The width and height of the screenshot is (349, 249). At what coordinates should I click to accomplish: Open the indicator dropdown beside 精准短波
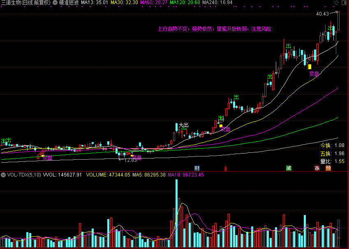click(55, 2)
